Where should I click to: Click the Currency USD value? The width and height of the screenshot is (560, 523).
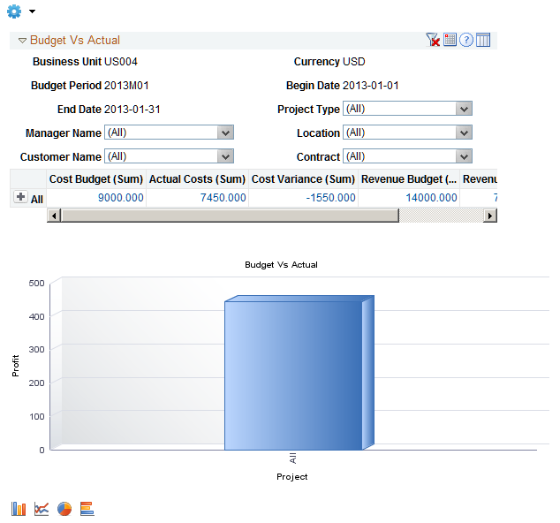click(x=353, y=62)
